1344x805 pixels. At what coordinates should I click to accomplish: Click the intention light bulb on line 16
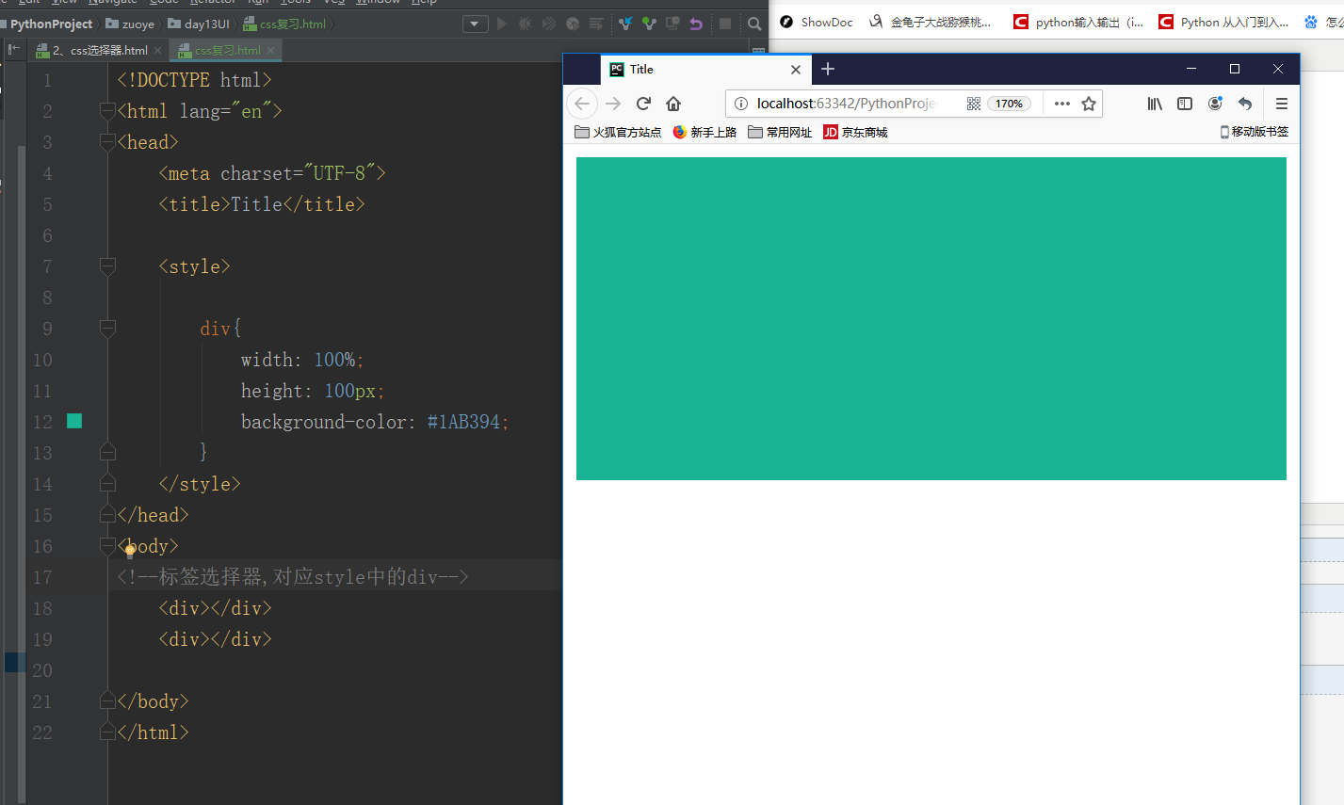130,550
